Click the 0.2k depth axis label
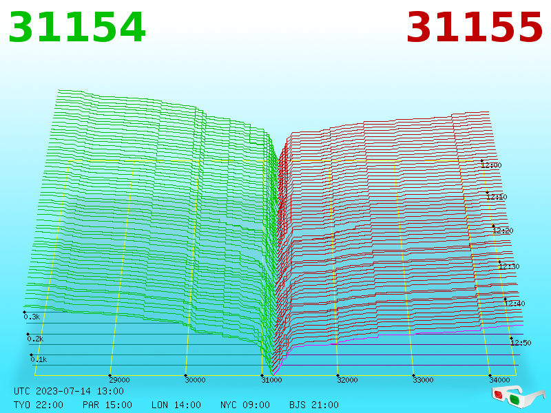The height and width of the screenshot is (413, 551). (x=36, y=339)
